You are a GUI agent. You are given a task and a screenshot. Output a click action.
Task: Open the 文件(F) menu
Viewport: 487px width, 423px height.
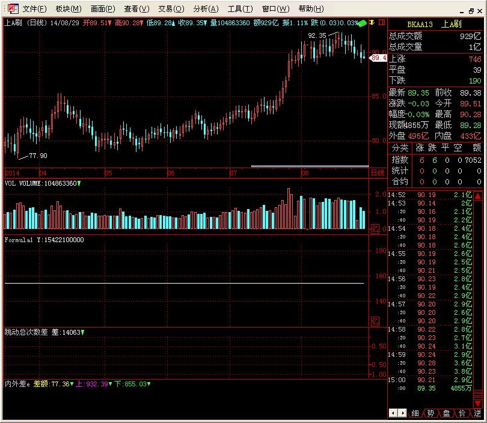[x=34, y=9]
